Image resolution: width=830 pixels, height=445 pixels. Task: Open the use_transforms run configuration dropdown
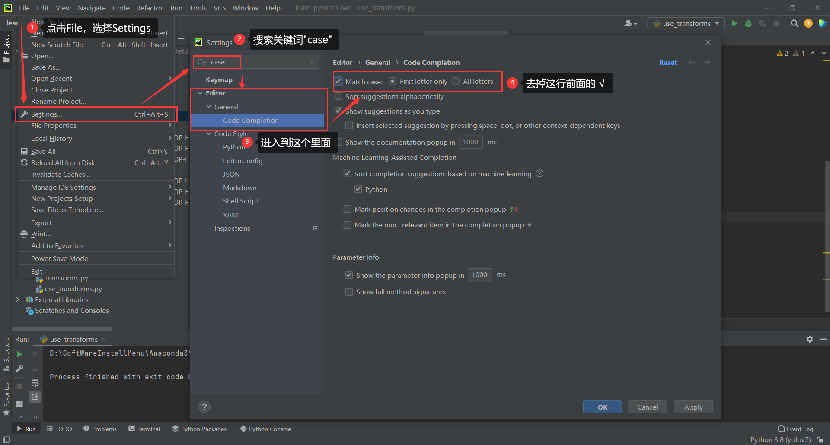pos(686,23)
